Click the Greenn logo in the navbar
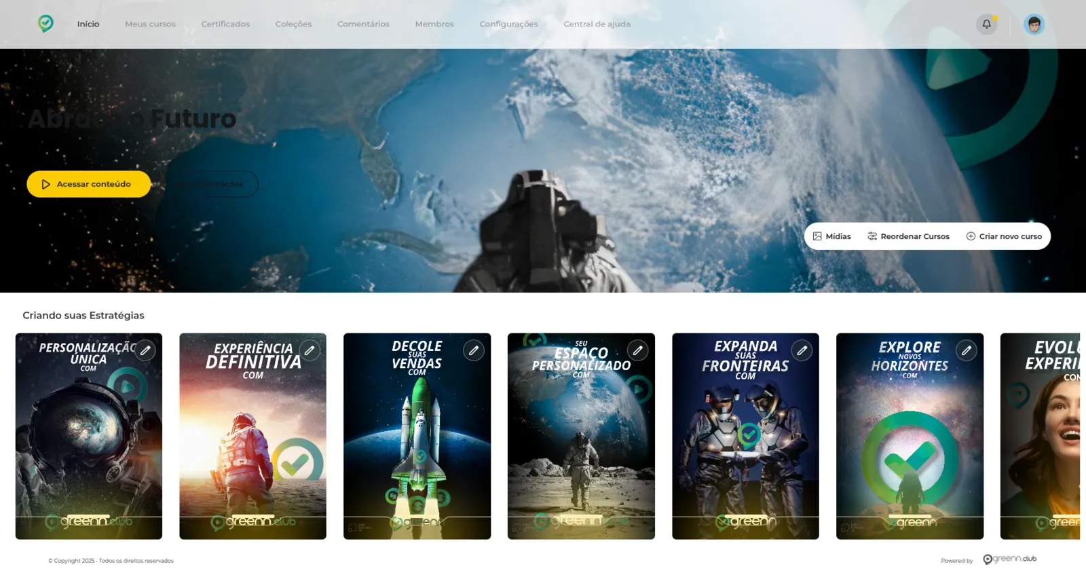1086x571 pixels. 45,24
